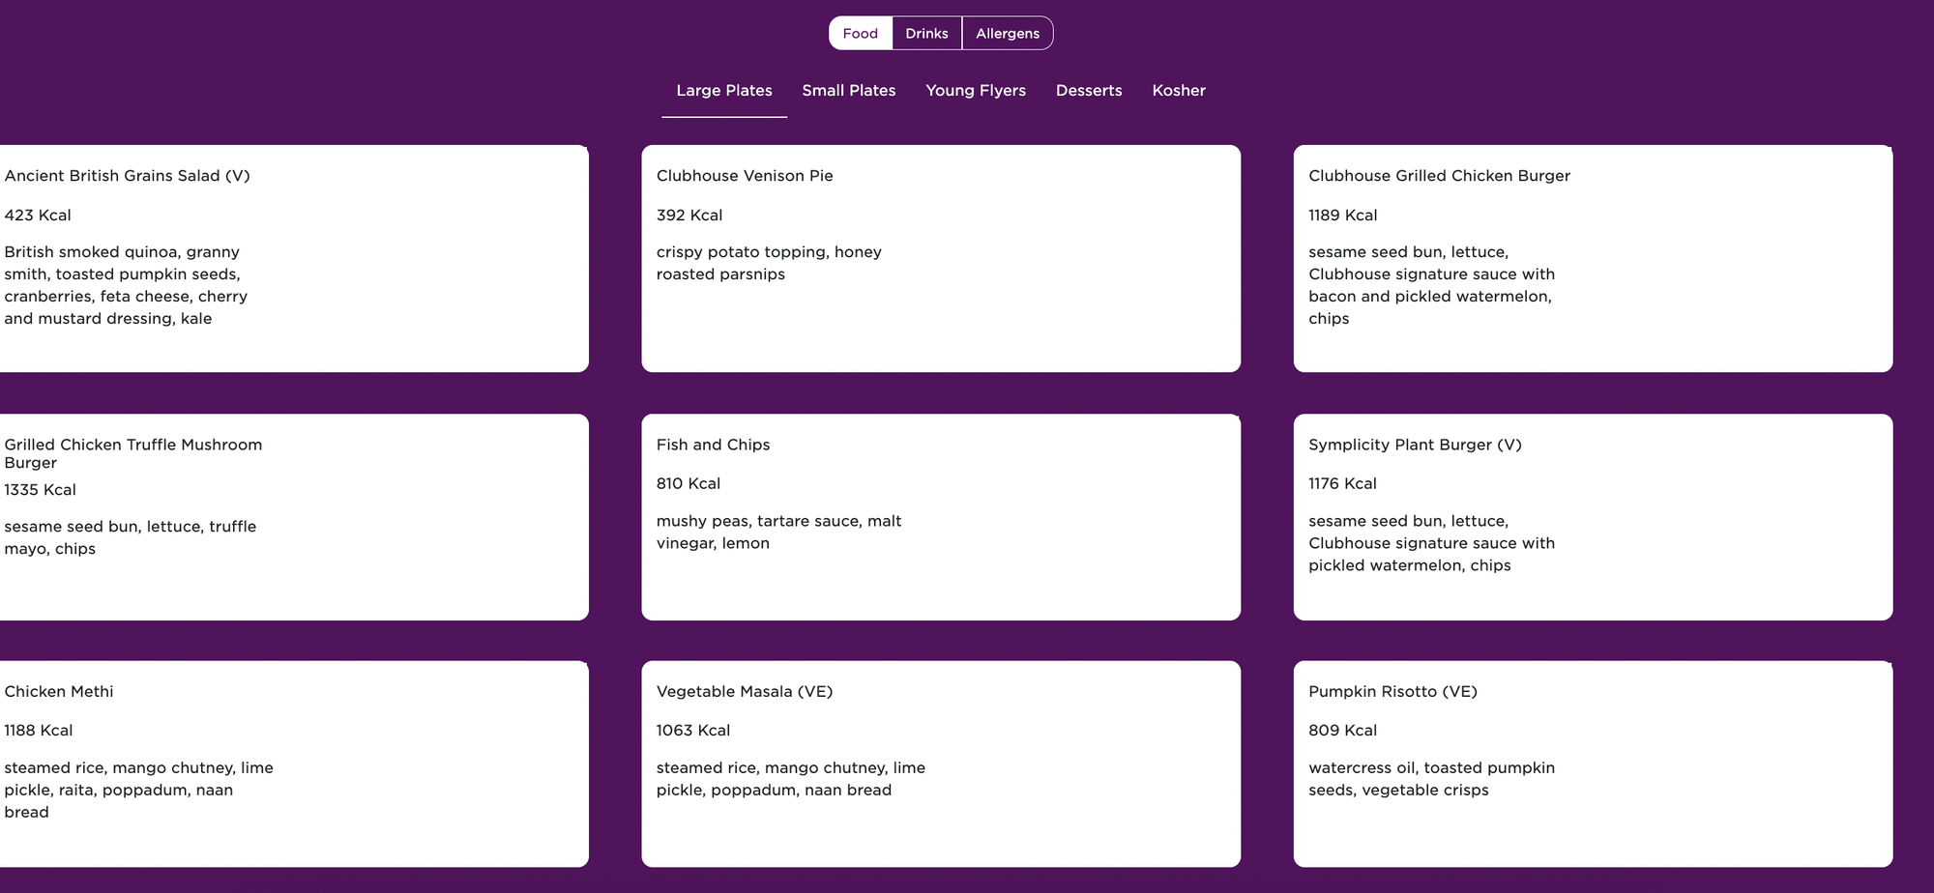
Task: Click the 423 Kcal value
Action: click(x=38, y=216)
